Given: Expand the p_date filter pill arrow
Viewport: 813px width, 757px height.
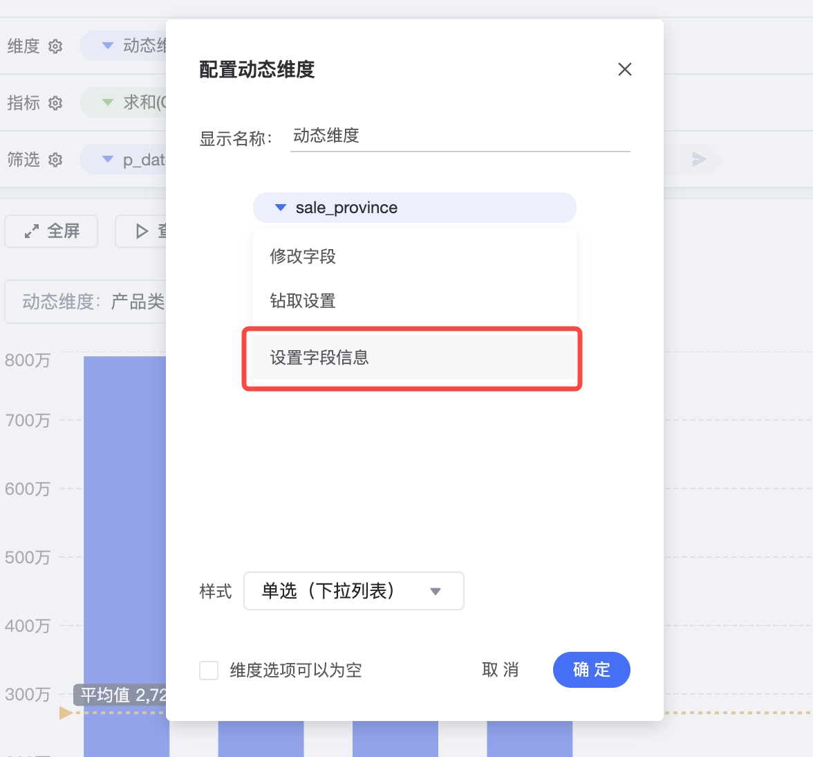Looking at the screenshot, I should pyautogui.click(x=107, y=158).
